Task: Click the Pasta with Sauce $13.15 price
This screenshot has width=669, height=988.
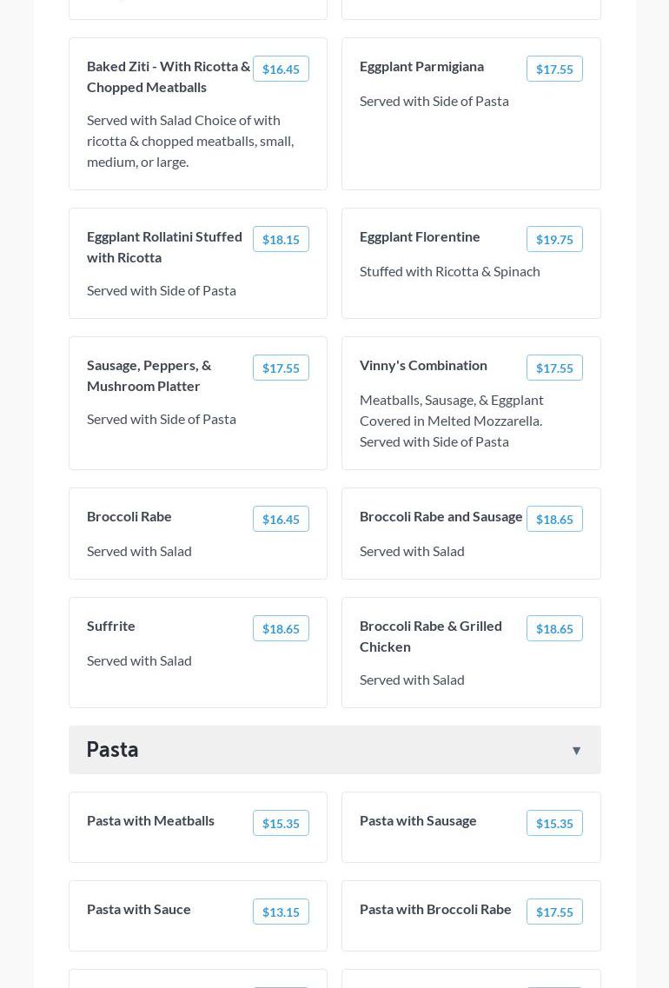Action: point(281,912)
